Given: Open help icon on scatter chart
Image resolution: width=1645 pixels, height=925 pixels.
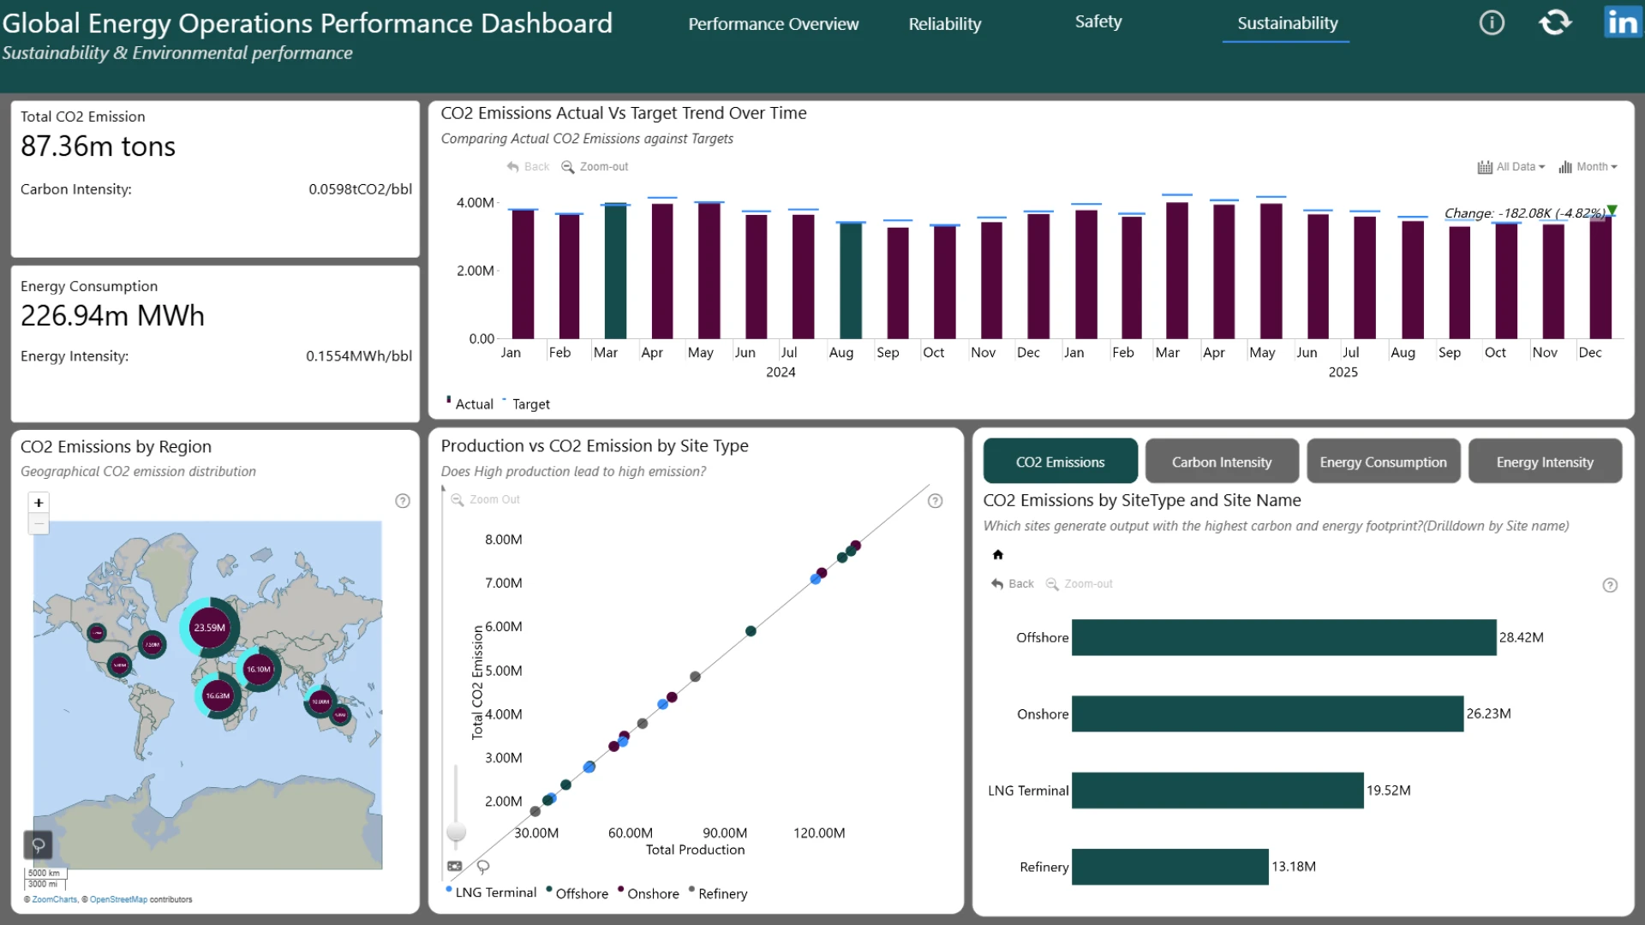Looking at the screenshot, I should [936, 501].
